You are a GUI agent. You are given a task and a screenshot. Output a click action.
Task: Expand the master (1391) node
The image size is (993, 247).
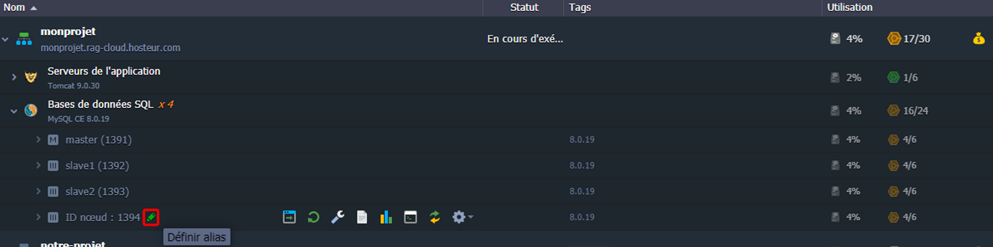pos(38,140)
